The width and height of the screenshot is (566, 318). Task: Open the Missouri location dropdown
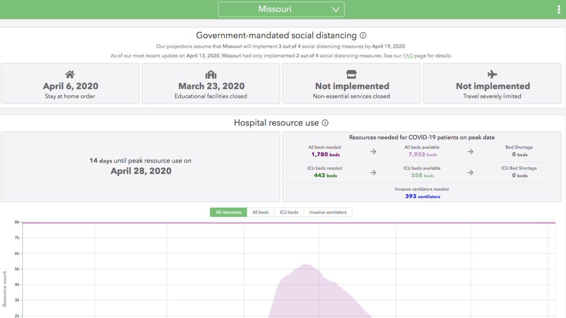[281, 9]
